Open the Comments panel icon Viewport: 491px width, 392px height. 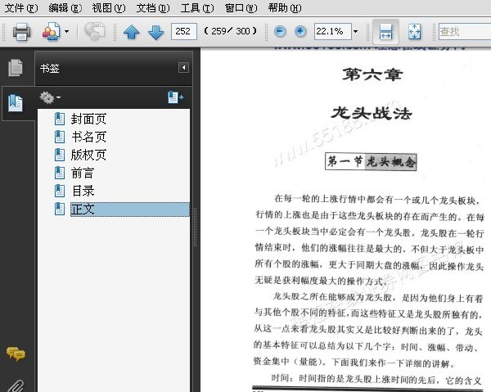pyautogui.click(x=16, y=354)
